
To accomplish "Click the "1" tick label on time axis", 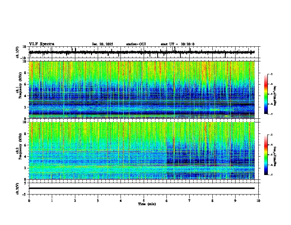I will [52, 201].
